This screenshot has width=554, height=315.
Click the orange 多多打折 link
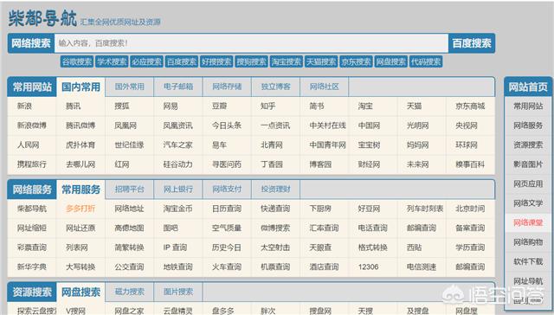click(x=81, y=209)
